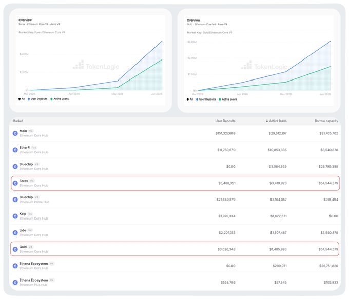This screenshot has height=299, width=349.
Task: Click the Ethereum icon in Bluechip Prime Hub row
Action: 15,200
